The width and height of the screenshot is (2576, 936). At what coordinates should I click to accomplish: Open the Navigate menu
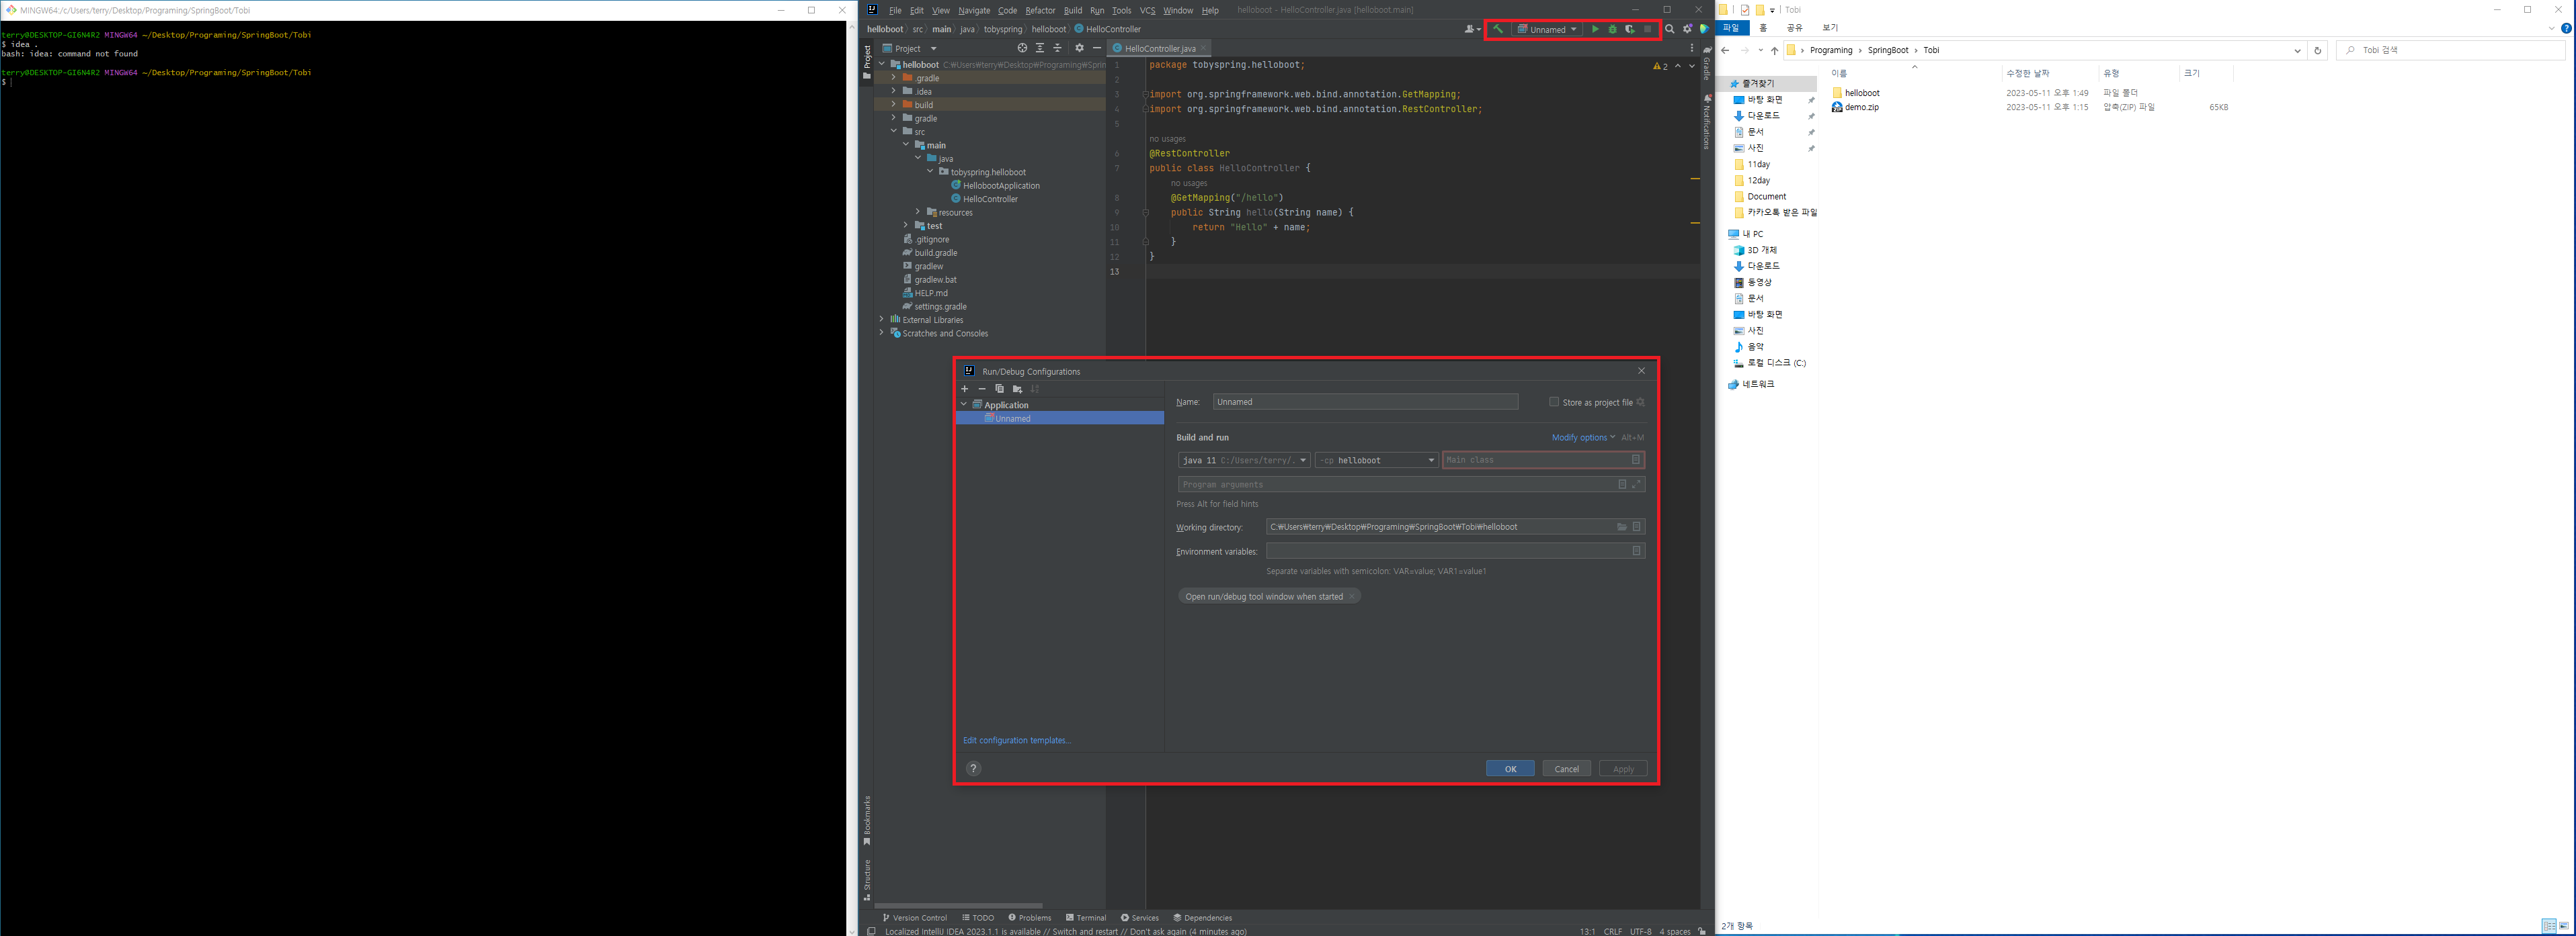point(974,10)
